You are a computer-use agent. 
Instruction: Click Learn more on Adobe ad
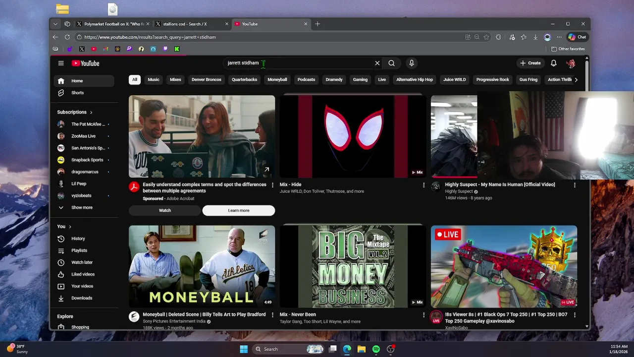(239, 210)
